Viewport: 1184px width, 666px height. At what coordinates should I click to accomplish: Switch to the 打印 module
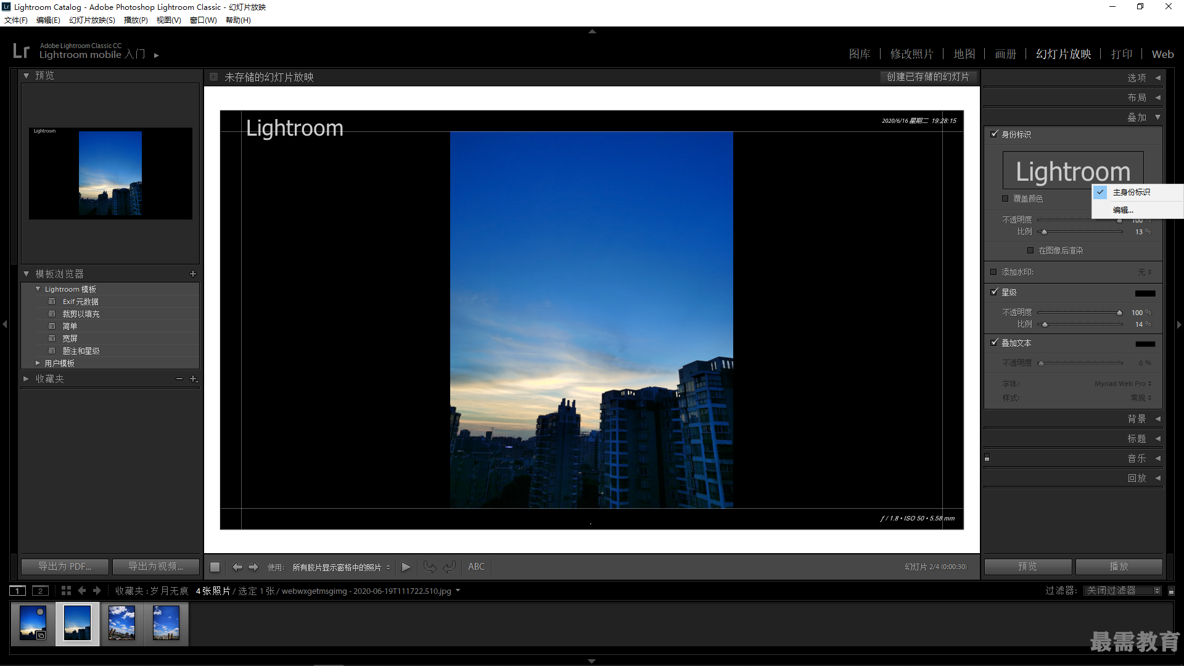1122,54
